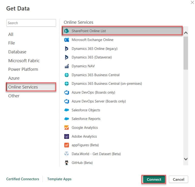Click the SharePoint Online List icon
Image resolution: width=195 pixels, height=187 pixels.
[67, 31]
